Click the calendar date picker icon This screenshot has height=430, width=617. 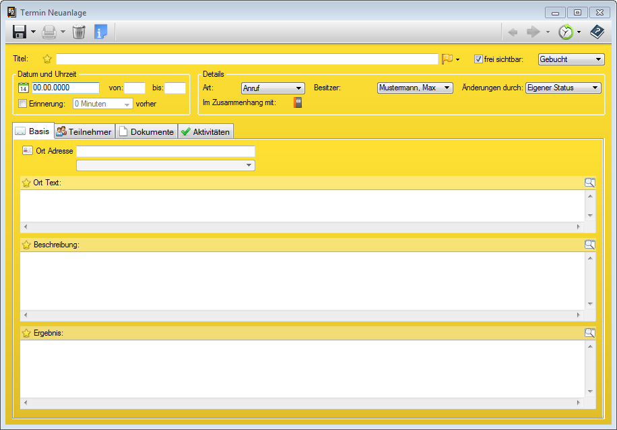23,88
